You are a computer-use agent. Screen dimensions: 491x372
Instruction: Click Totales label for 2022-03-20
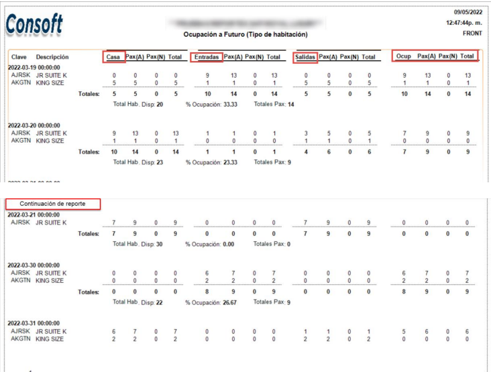[89, 152]
